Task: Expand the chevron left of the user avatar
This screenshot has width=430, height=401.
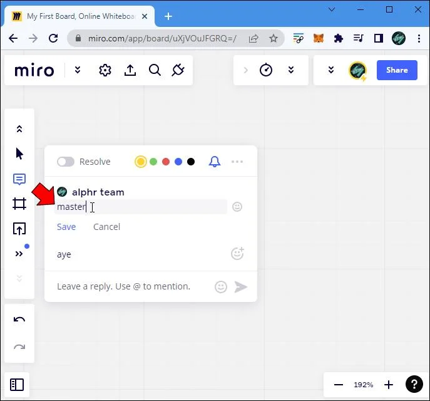Action: [331, 70]
